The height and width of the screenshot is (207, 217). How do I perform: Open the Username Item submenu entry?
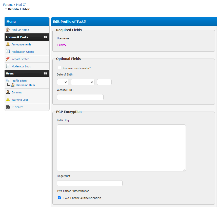click(x=25, y=85)
